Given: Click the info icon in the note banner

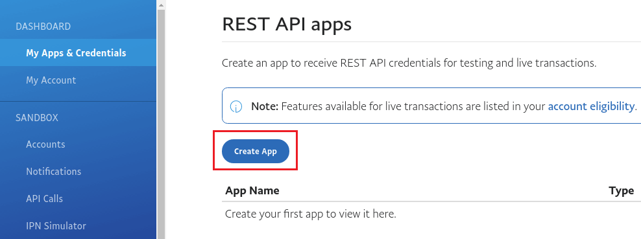Looking at the screenshot, I should pos(236,107).
